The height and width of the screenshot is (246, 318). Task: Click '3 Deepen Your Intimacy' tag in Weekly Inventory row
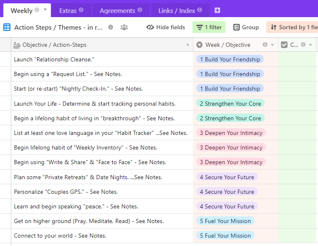[231, 147]
